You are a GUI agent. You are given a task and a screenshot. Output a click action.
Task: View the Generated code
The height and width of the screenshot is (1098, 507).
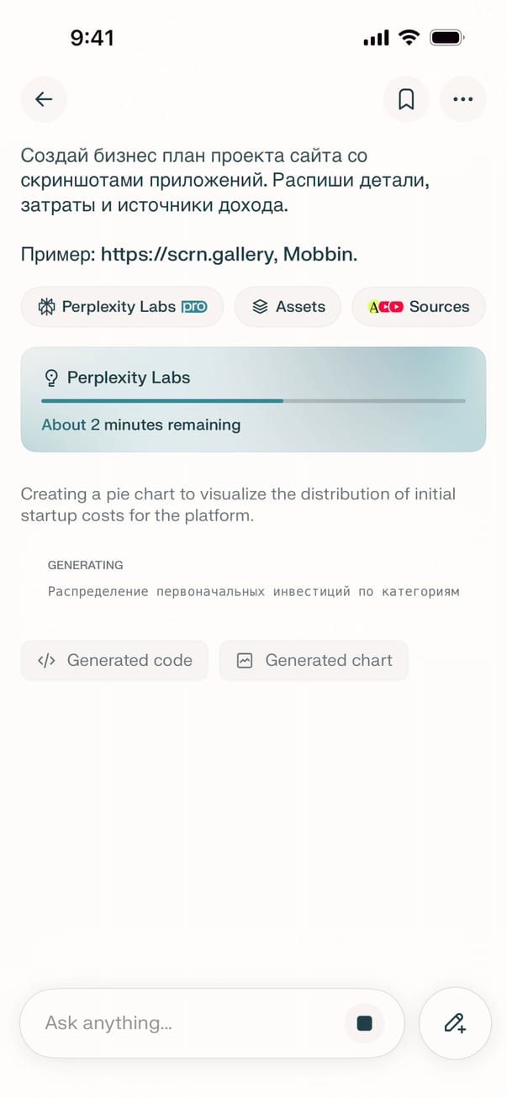pyautogui.click(x=114, y=661)
